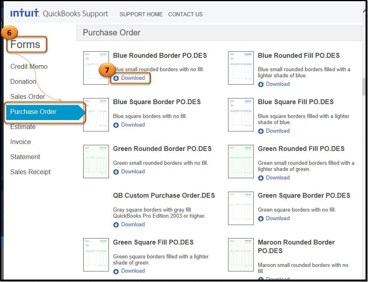Click the Maroon Rounded Border PO.DES title

296,247
